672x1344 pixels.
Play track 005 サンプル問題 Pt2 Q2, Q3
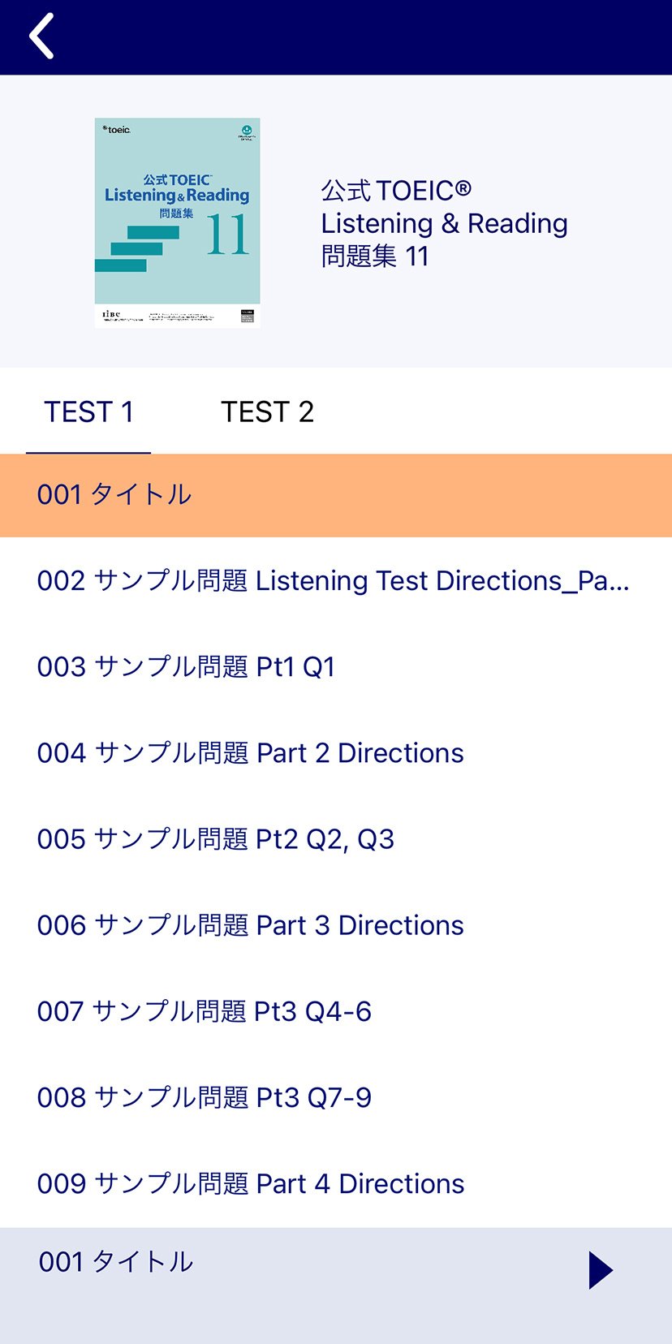(x=215, y=839)
